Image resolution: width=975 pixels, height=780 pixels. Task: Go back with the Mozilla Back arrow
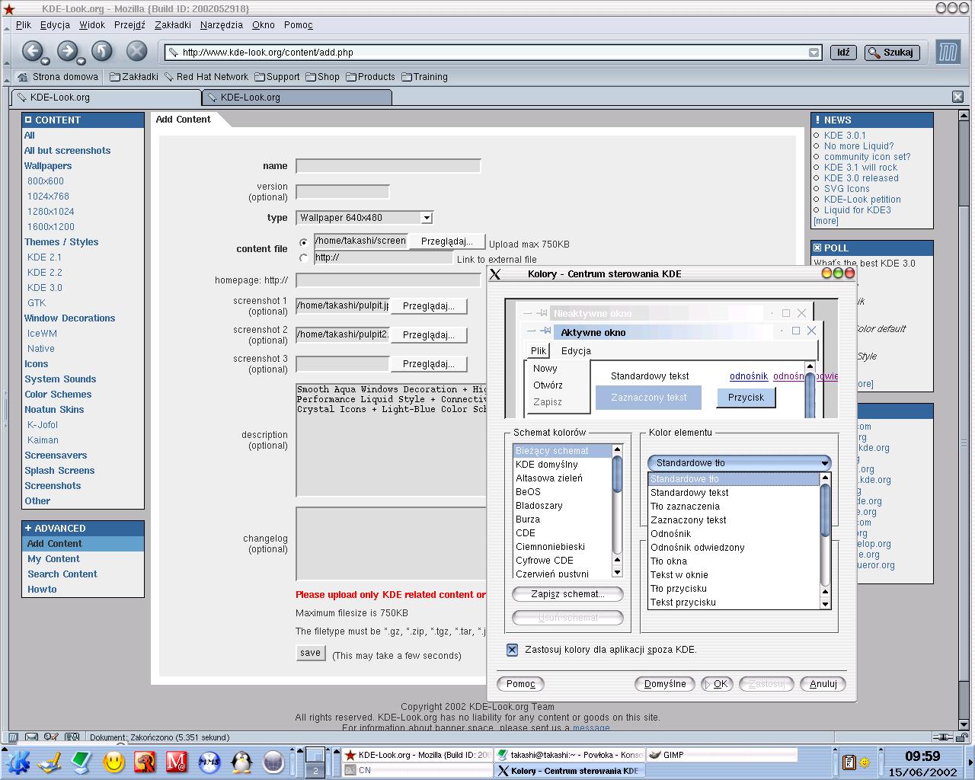coord(31,51)
